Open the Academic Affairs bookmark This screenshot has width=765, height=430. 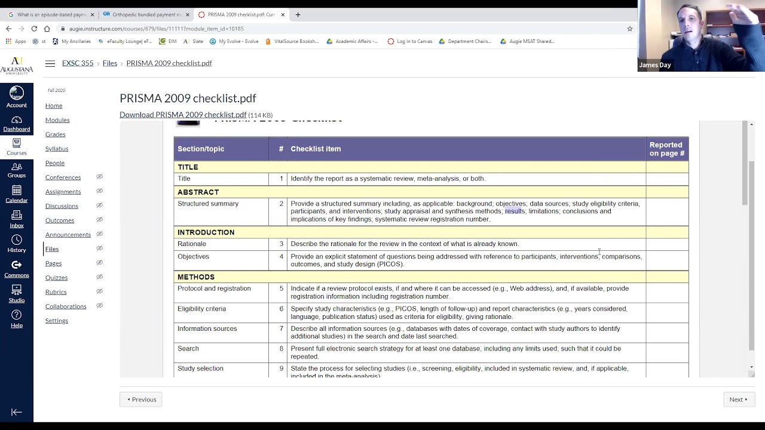click(353, 41)
